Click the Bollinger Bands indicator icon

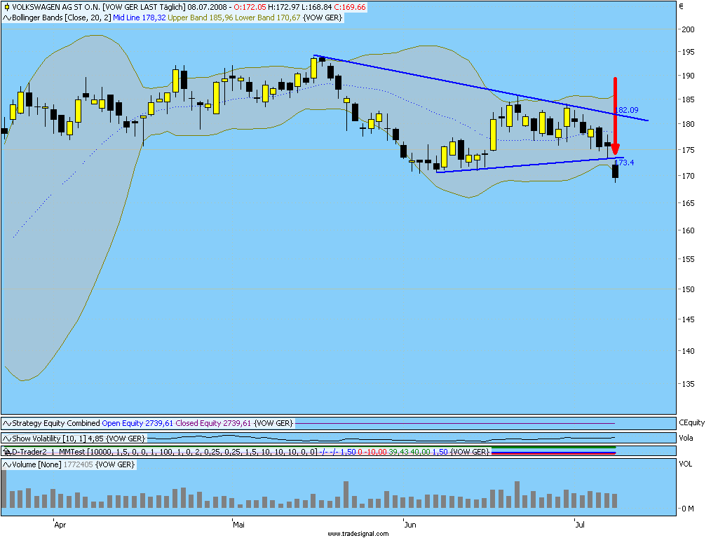(x=7, y=18)
